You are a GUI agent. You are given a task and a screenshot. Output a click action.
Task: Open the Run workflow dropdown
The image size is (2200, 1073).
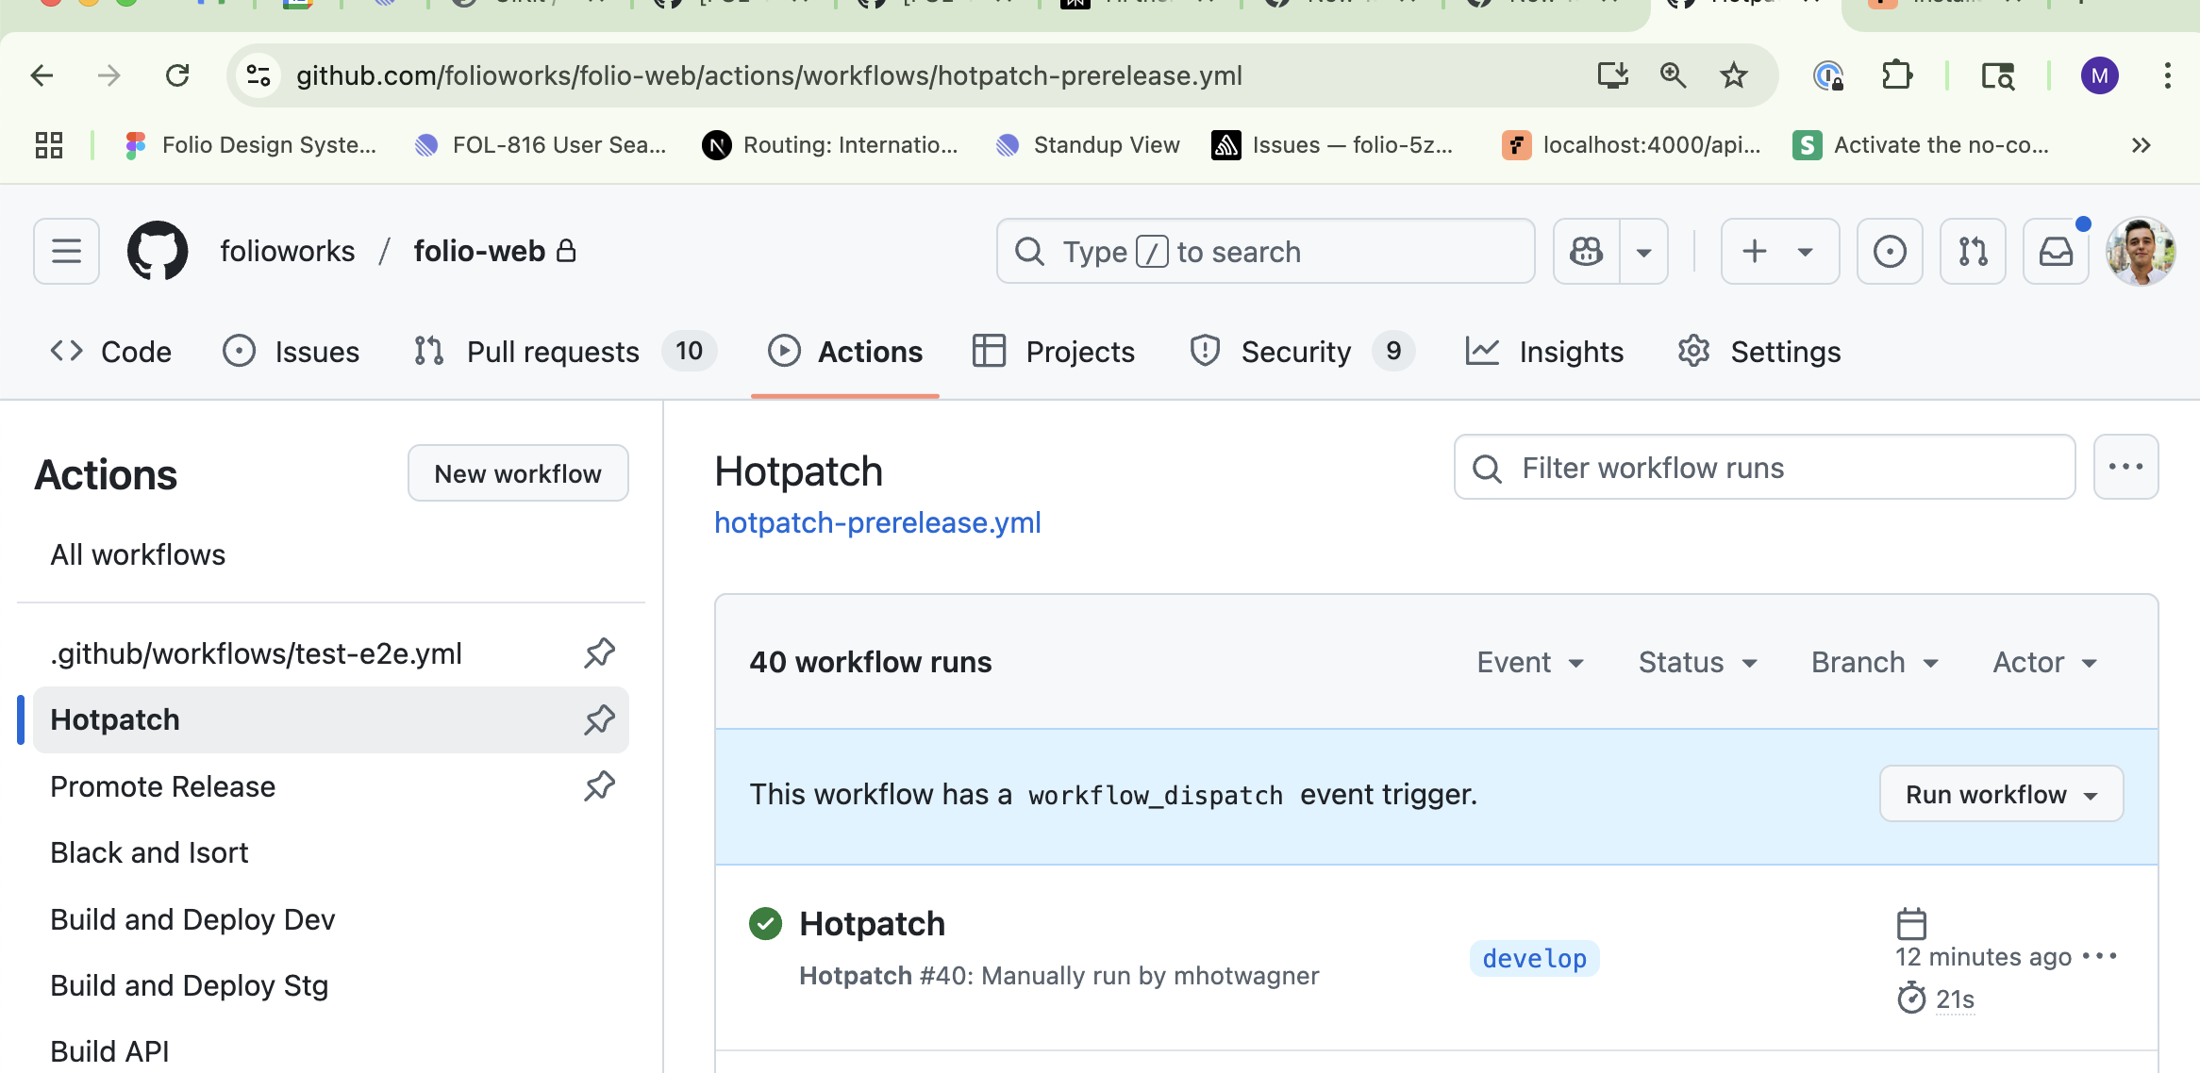(2001, 794)
